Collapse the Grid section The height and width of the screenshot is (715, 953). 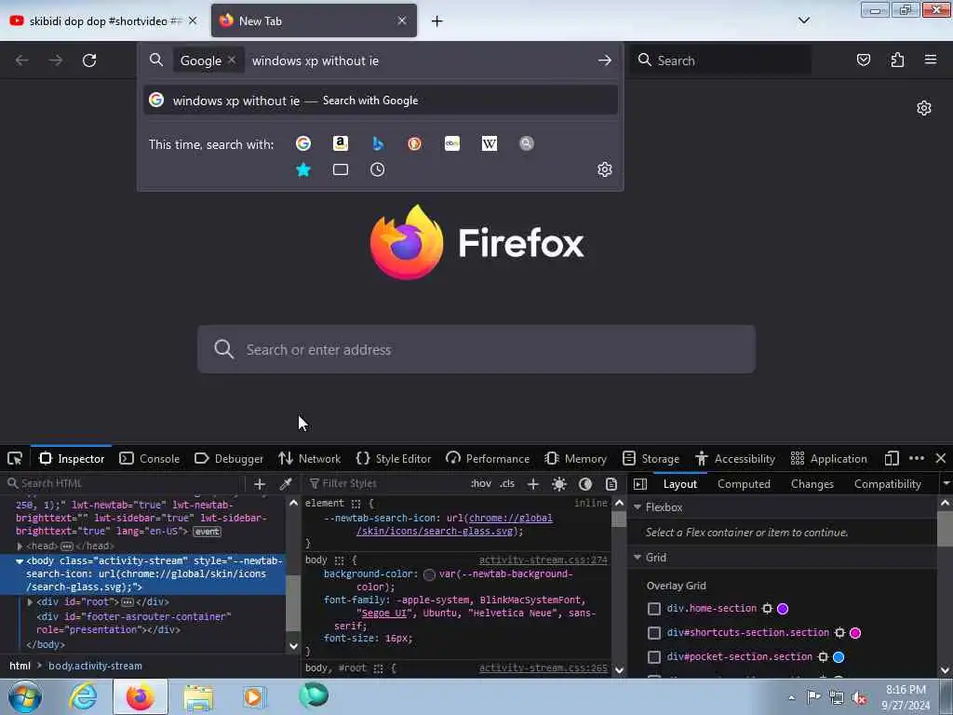click(x=638, y=558)
